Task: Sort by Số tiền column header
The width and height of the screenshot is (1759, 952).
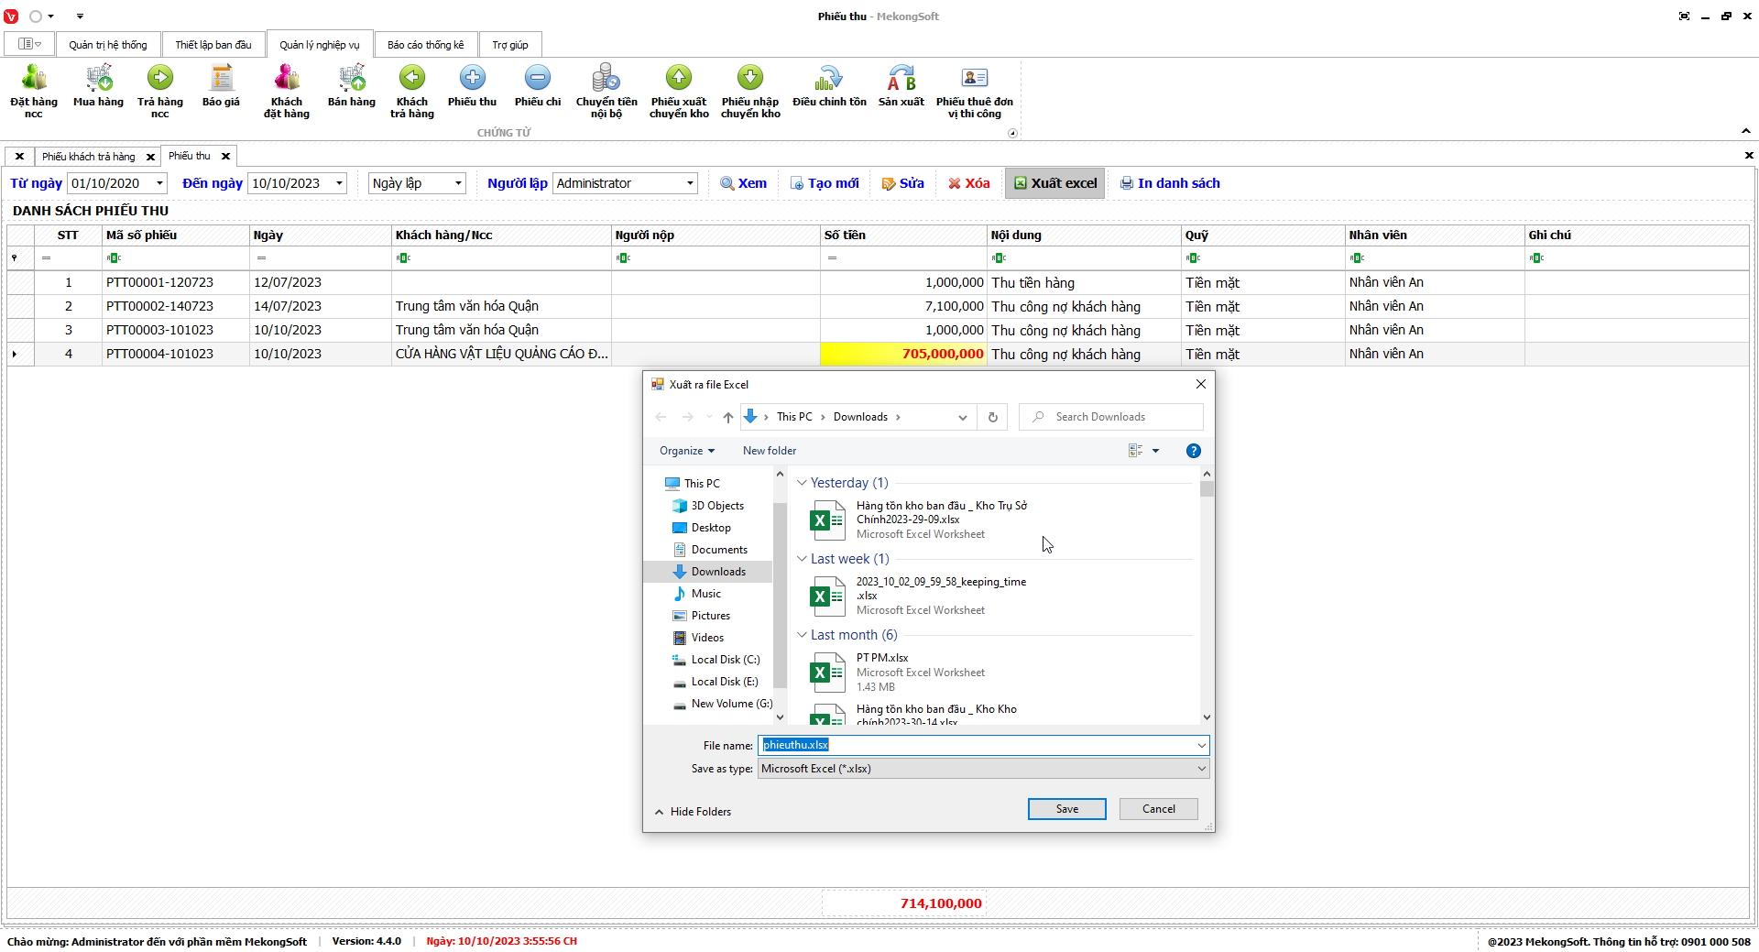Action: (x=903, y=235)
